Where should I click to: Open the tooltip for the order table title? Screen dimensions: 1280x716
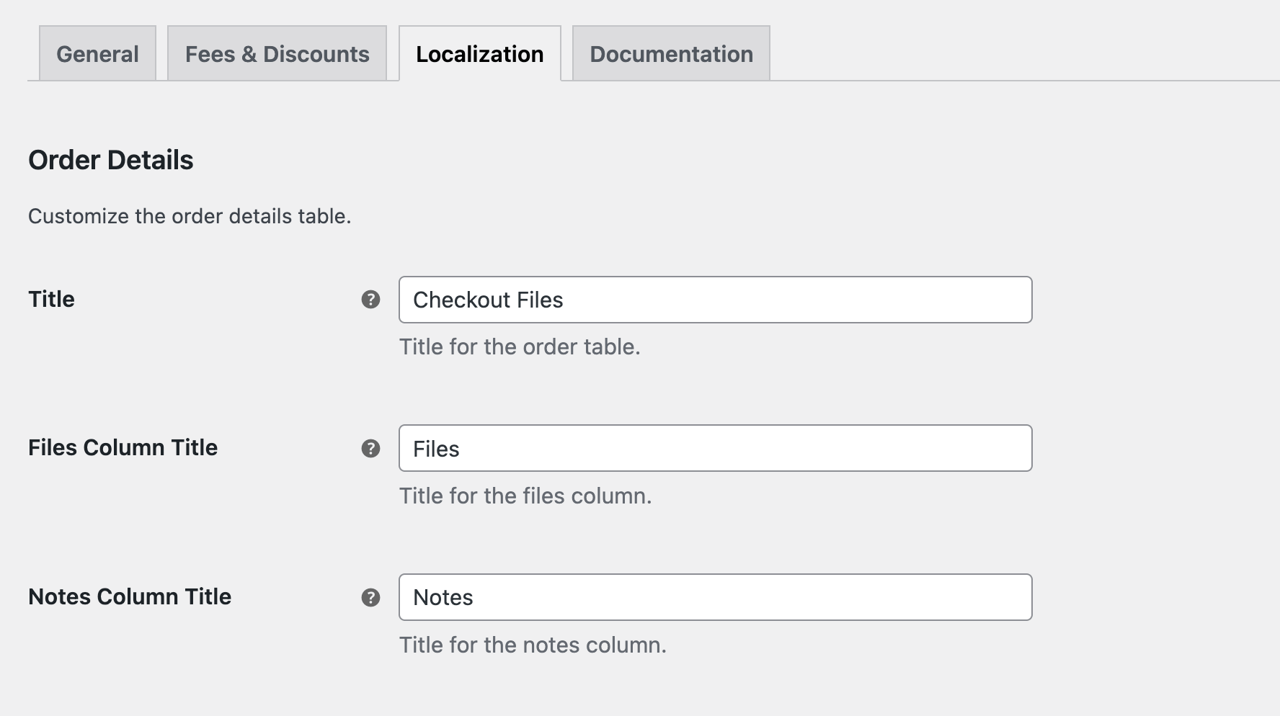(x=370, y=300)
